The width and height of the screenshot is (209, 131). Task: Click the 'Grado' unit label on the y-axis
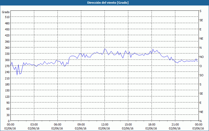click(x=6, y=12)
